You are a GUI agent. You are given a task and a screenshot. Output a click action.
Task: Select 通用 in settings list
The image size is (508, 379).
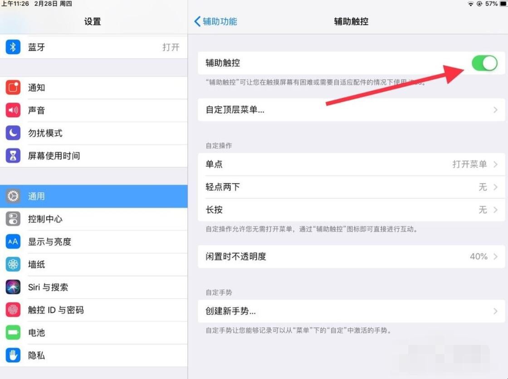(93, 196)
